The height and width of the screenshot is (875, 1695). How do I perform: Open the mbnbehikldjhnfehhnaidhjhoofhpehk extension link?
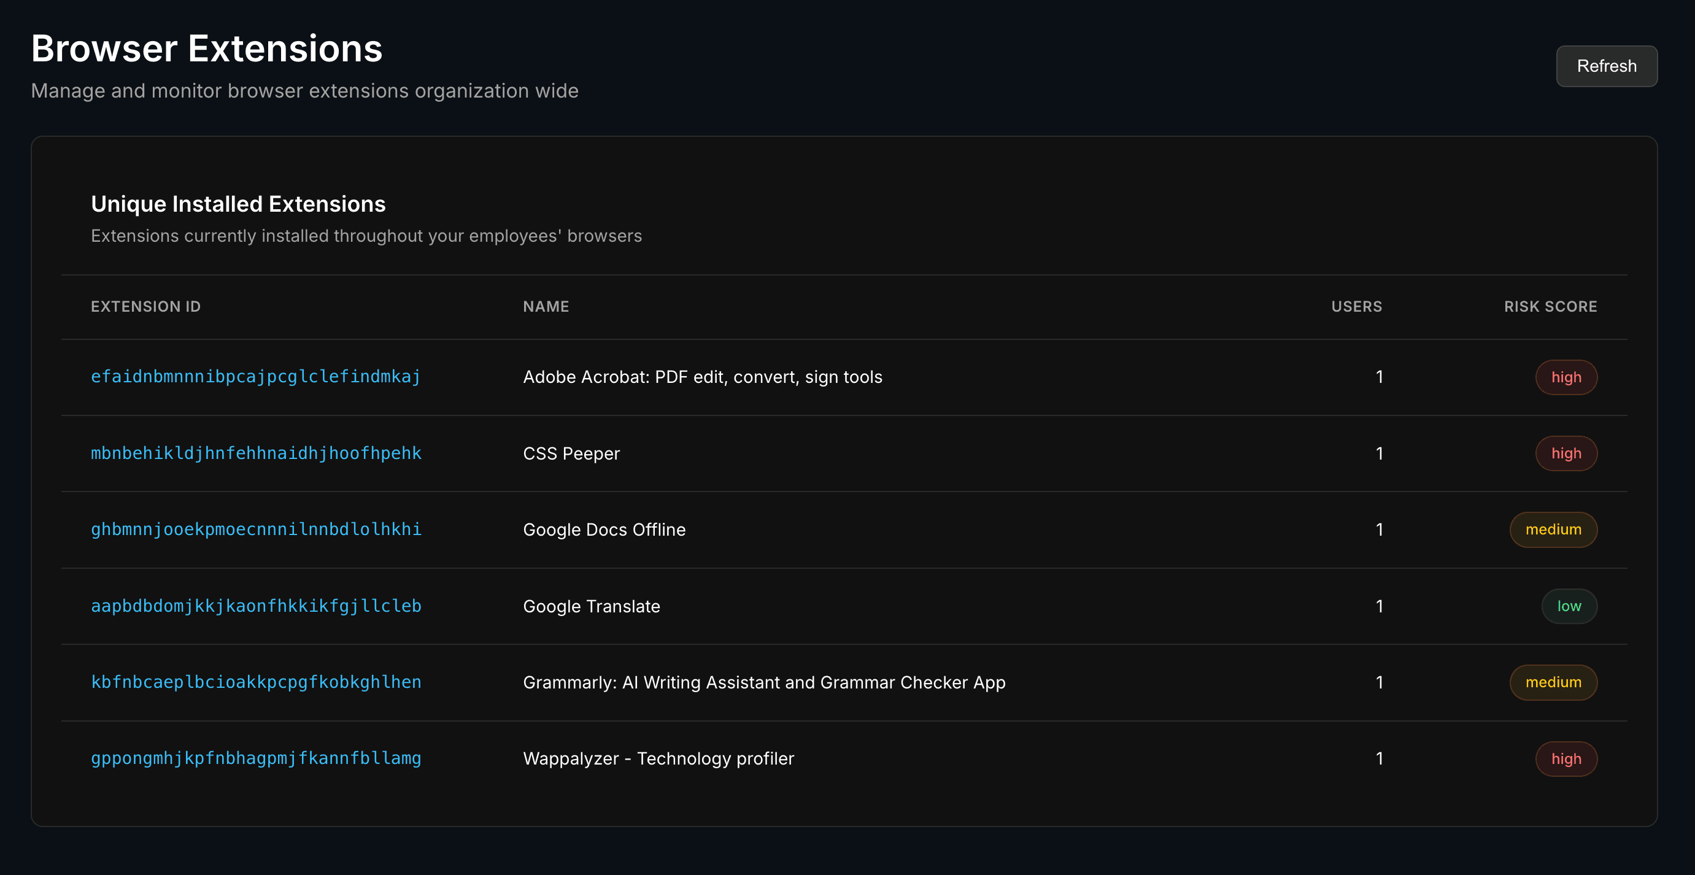click(x=256, y=453)
